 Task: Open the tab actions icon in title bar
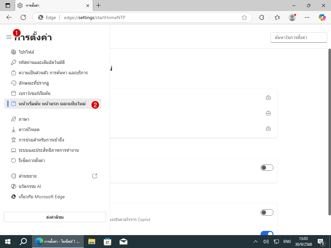[8, 5]
